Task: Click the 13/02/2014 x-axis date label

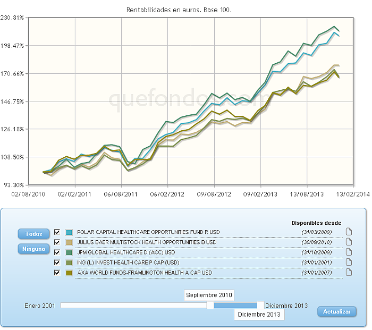Action: click(353, 194)
